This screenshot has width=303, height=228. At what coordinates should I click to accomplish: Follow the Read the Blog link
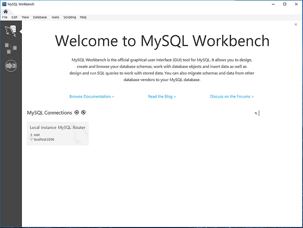pyautogui.click(x=162, y=97)
